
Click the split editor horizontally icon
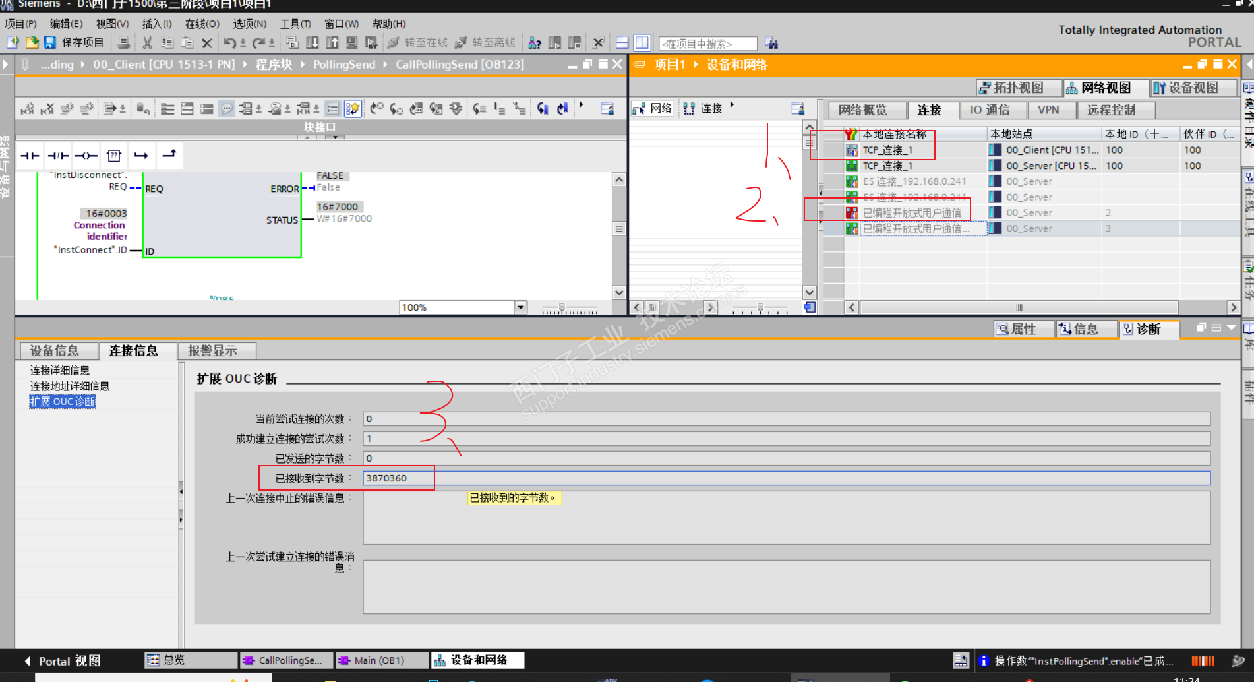pyautogui.click(x=622, y=43)
